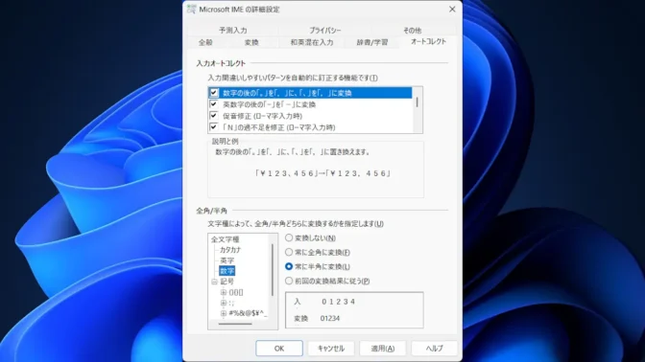The height and width of the screenshot is (362, 645).
Task: Uncheck 英数字の後の「ー」を「-」に変換 checkbox
Action: (x=213, y=104)
